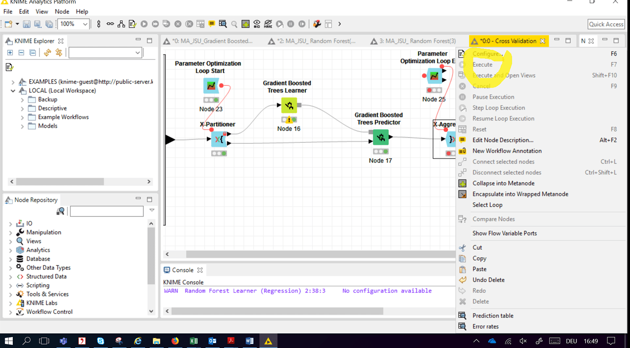Select the Execute all executable nodes icon
Image resolution: width=630 pixels, height=348 pixels.
(x=155, y=24)
